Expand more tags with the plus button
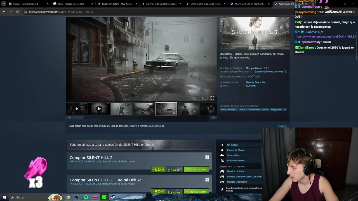This screenshot has width=358, height=201. (285, 109)
